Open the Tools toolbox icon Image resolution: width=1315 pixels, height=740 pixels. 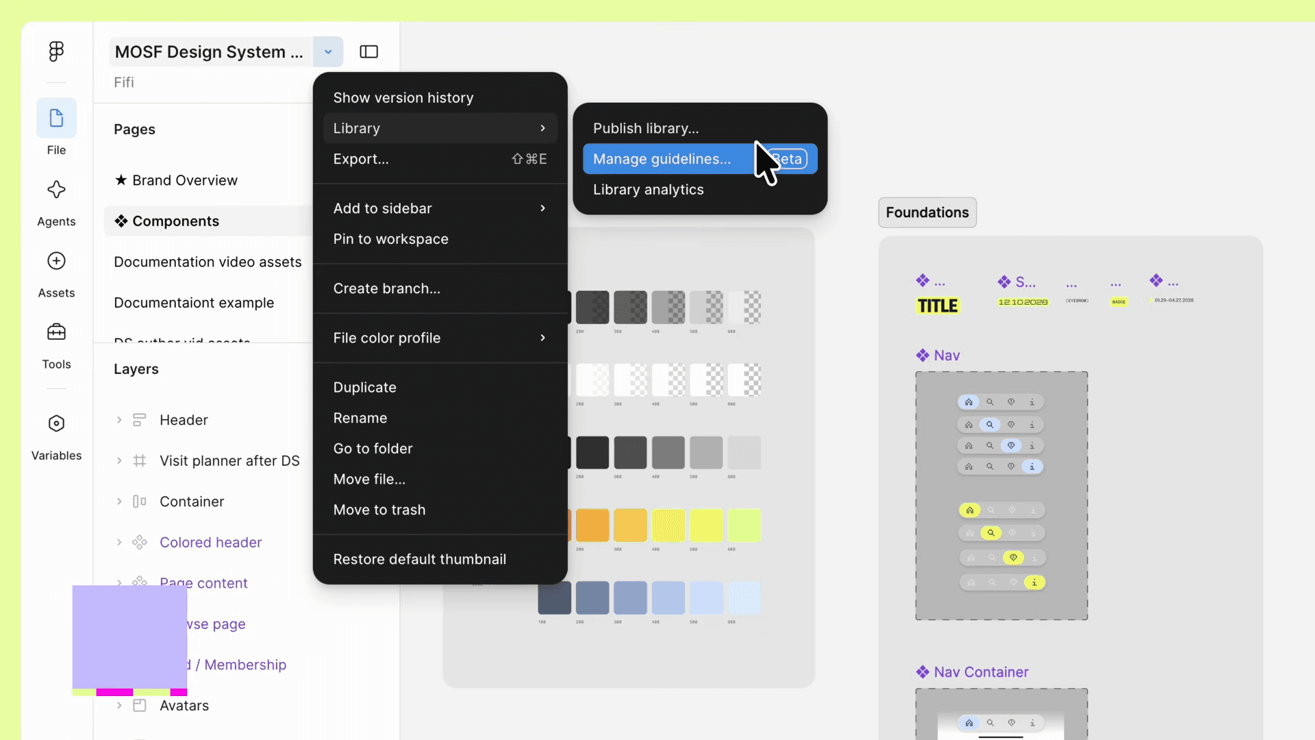pos(56,332)
